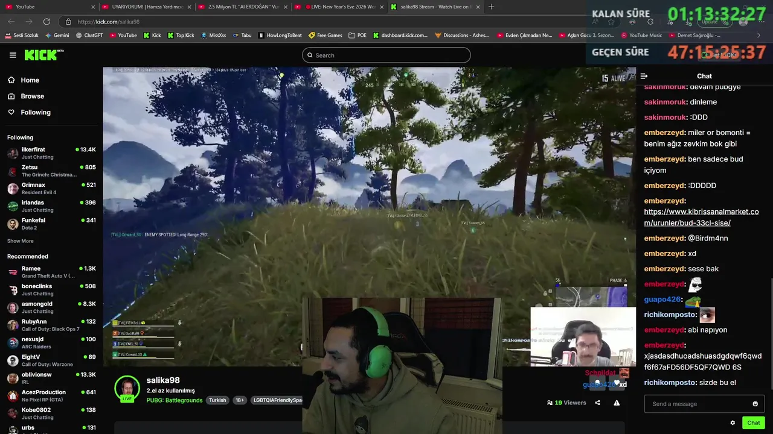Open asmongold channel avatar in Recommended
773x434 pixels.
pyautogui.click(x=13, y=307)
